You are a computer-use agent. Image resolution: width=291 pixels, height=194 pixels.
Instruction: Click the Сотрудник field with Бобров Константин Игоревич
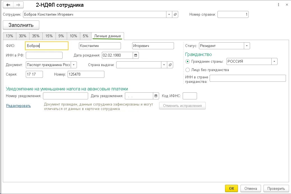pos(95,15)
